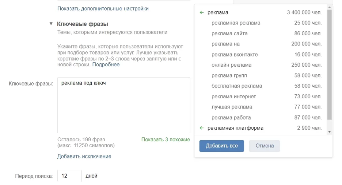The width and height of the screenshot is (342, 185).
Task: Click the suggestions list scrollbar thumb
Action: pyautogui.click(x=329, y=64)
